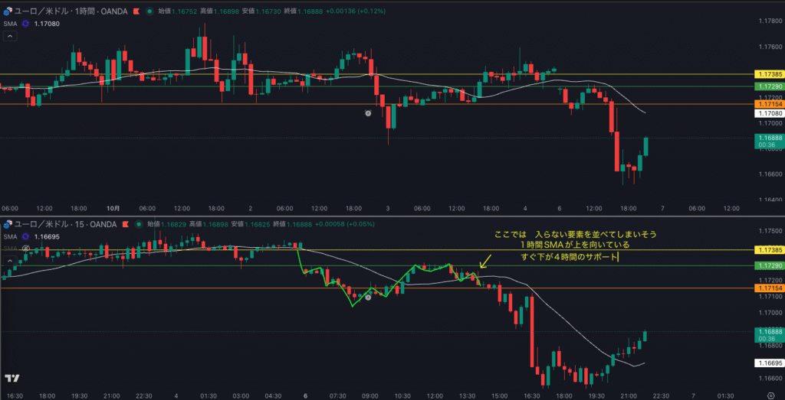
Task: Click the red flag icon on the 1-hour chart
Action: click(x=136, y=11)
